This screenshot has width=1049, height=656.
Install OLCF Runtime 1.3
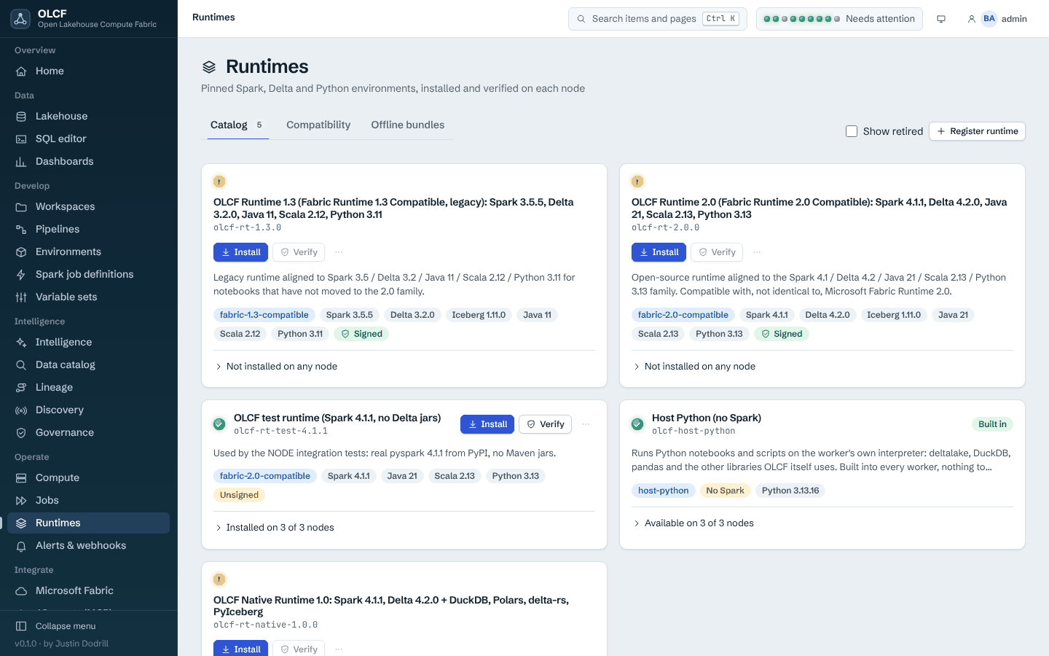240,252
